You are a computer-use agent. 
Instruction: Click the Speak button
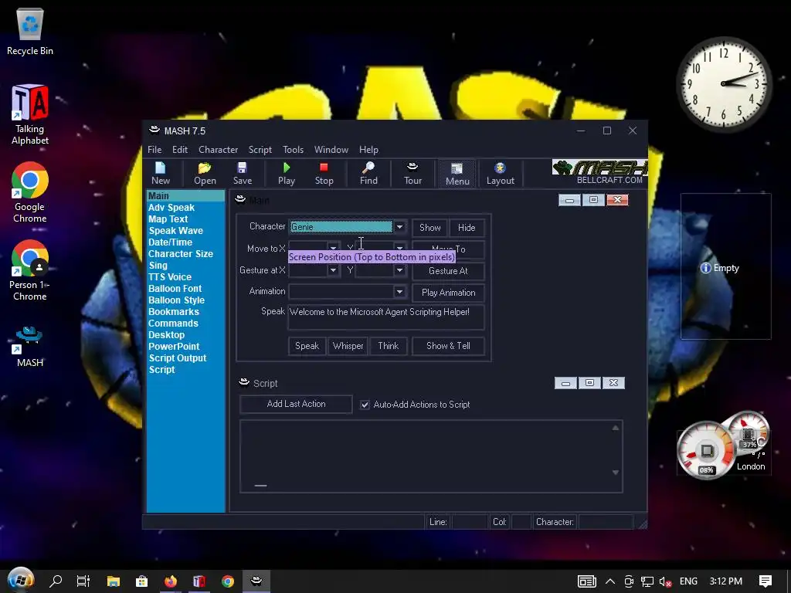click(307, 346)
